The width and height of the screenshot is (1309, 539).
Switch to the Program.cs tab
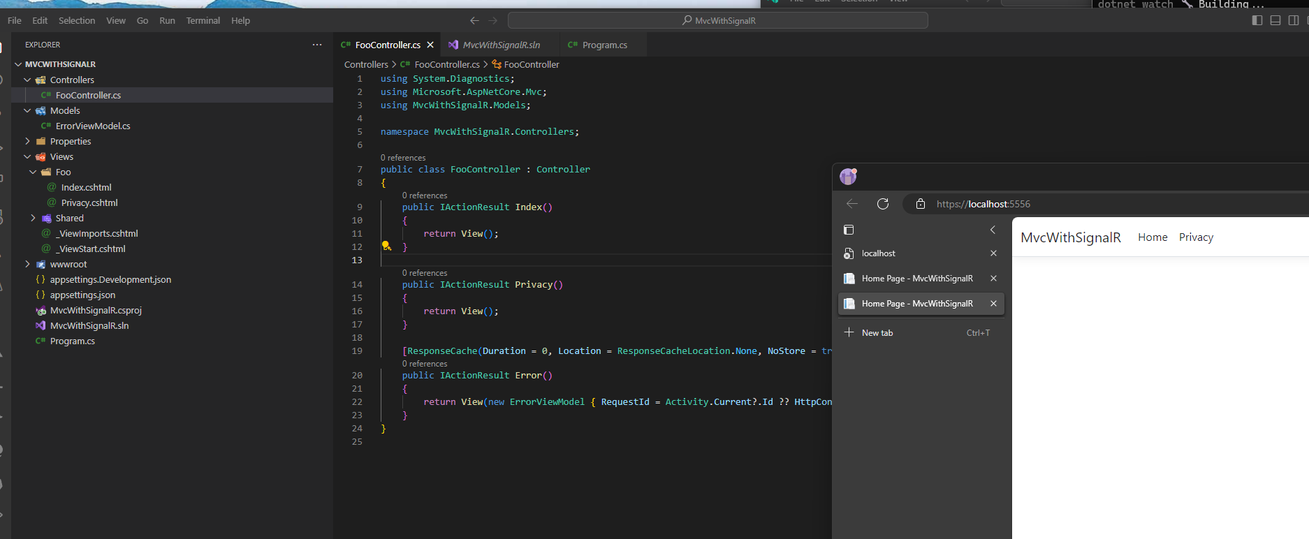pyautogui.click(x=604, y=45)
